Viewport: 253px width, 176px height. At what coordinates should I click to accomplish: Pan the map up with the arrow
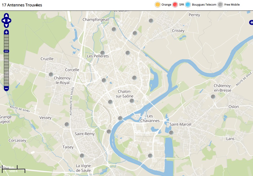pos(6,16)
